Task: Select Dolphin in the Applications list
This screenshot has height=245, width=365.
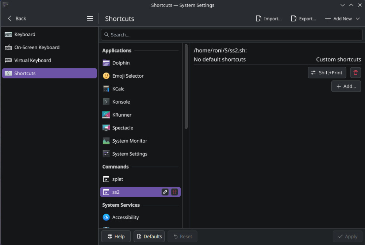Action: point(141,63)
